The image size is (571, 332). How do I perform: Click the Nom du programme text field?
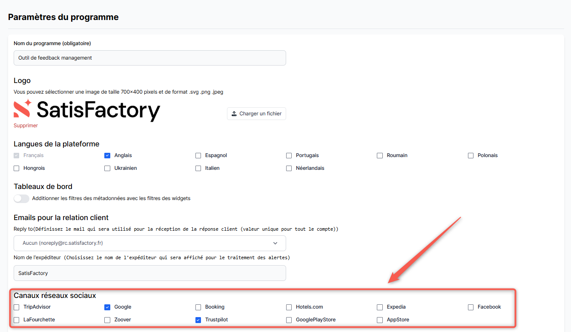149,58
